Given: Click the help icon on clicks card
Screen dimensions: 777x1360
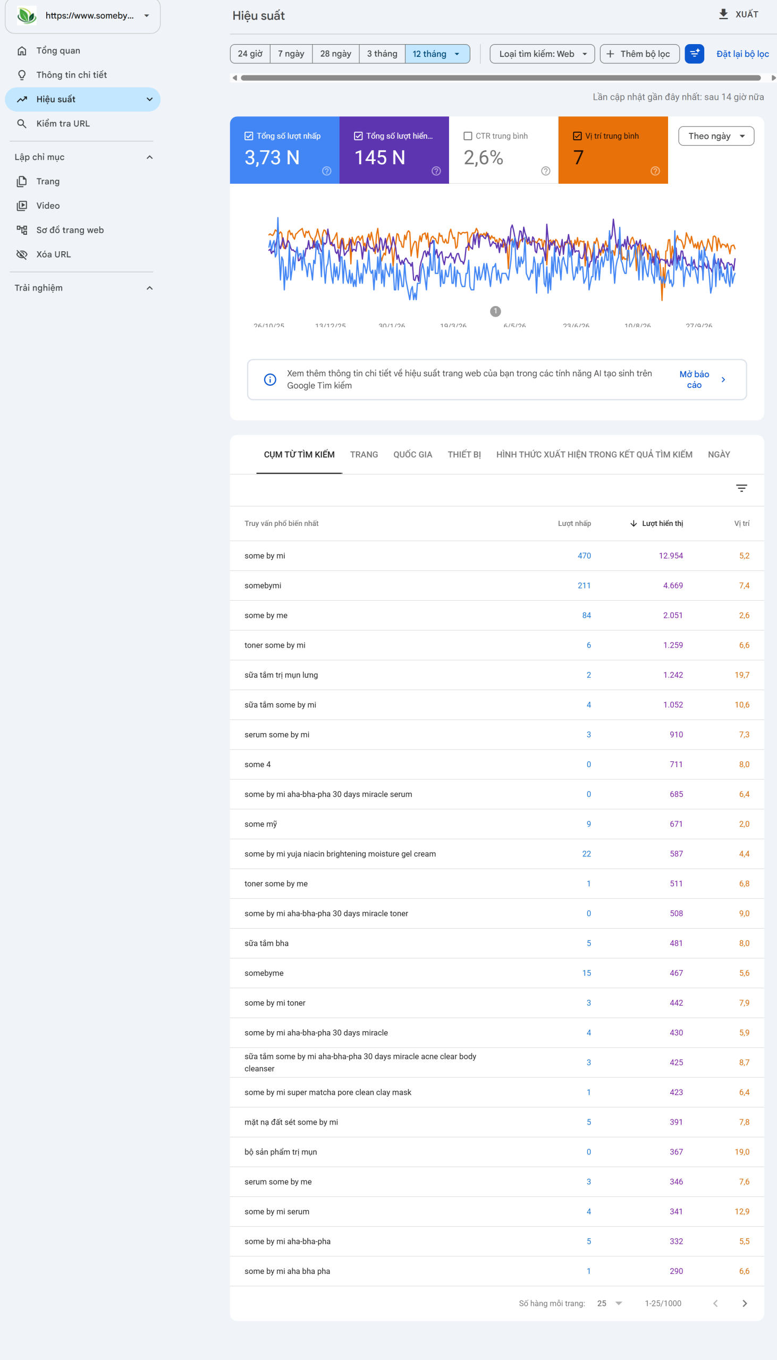Looking at the screenshot, I should coord(327,171).
